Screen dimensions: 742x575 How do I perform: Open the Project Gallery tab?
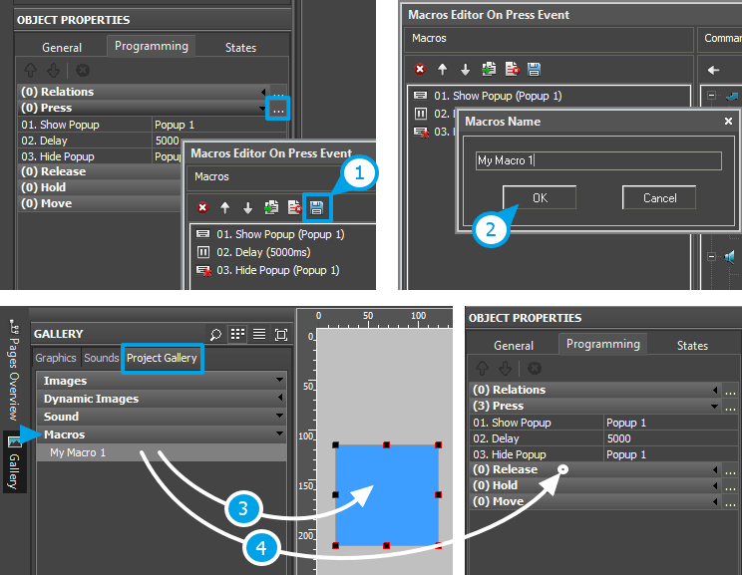pos(162,358)
